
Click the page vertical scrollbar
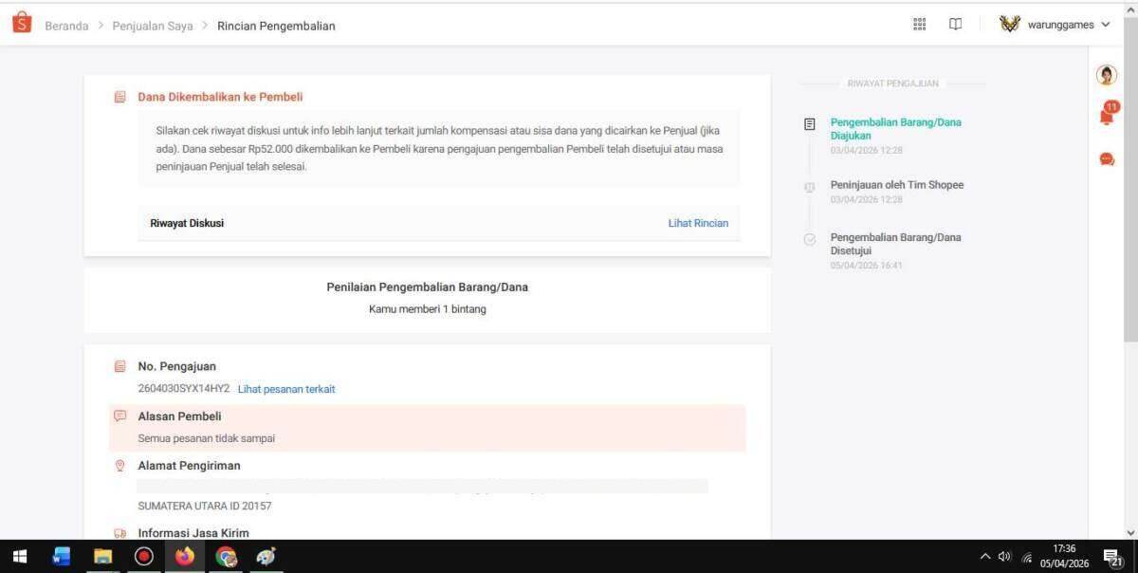1129,190
